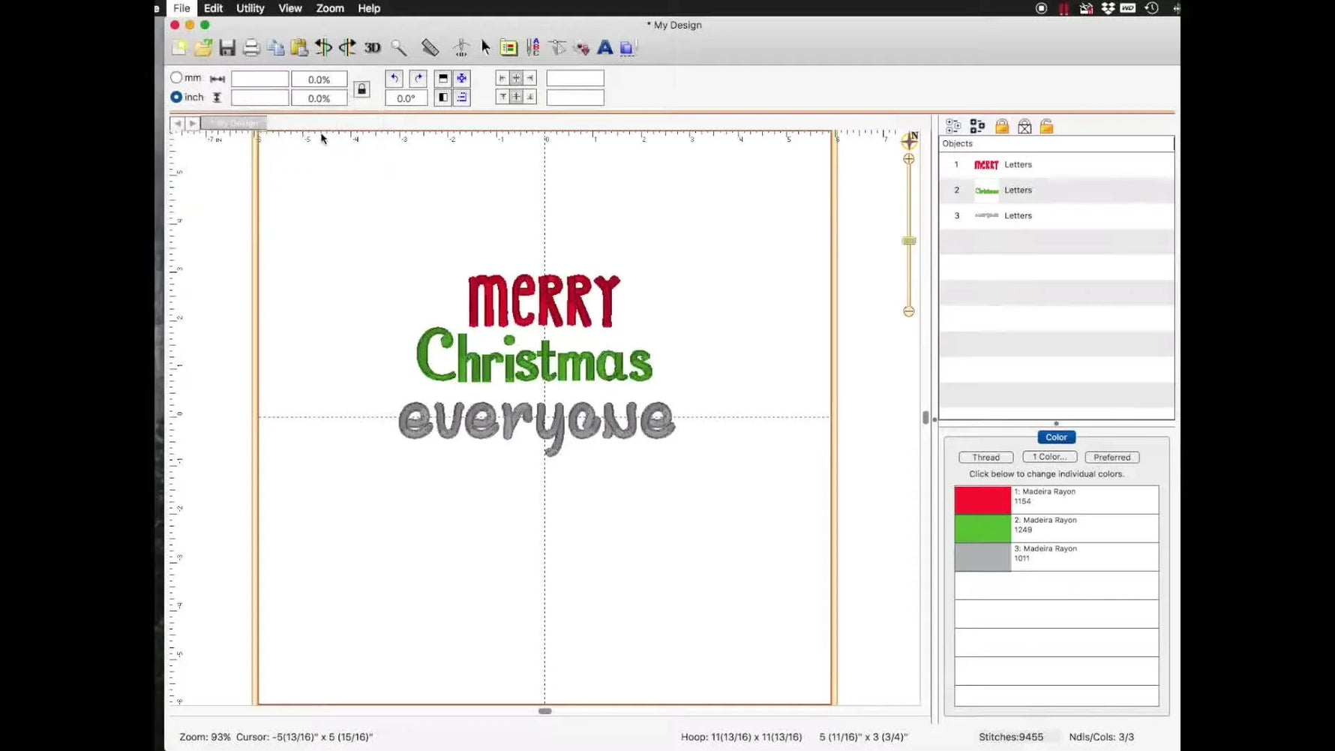Screen dimensions: 1335x751
Task: Click the zoom slider handle
Action: 909,241
